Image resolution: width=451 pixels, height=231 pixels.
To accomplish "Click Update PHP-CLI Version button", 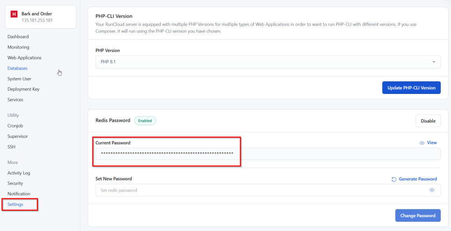I will (411, 88).
